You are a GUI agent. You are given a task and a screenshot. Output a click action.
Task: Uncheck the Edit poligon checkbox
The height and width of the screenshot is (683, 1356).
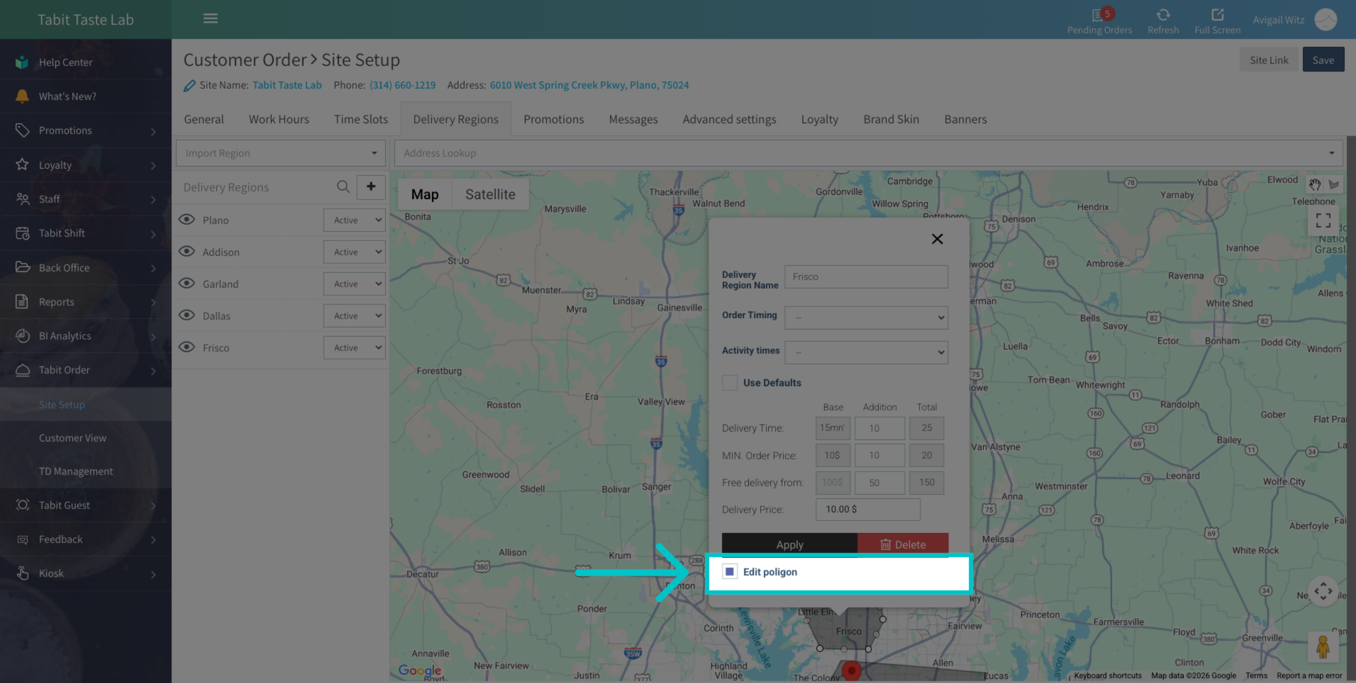coord(730,572)
